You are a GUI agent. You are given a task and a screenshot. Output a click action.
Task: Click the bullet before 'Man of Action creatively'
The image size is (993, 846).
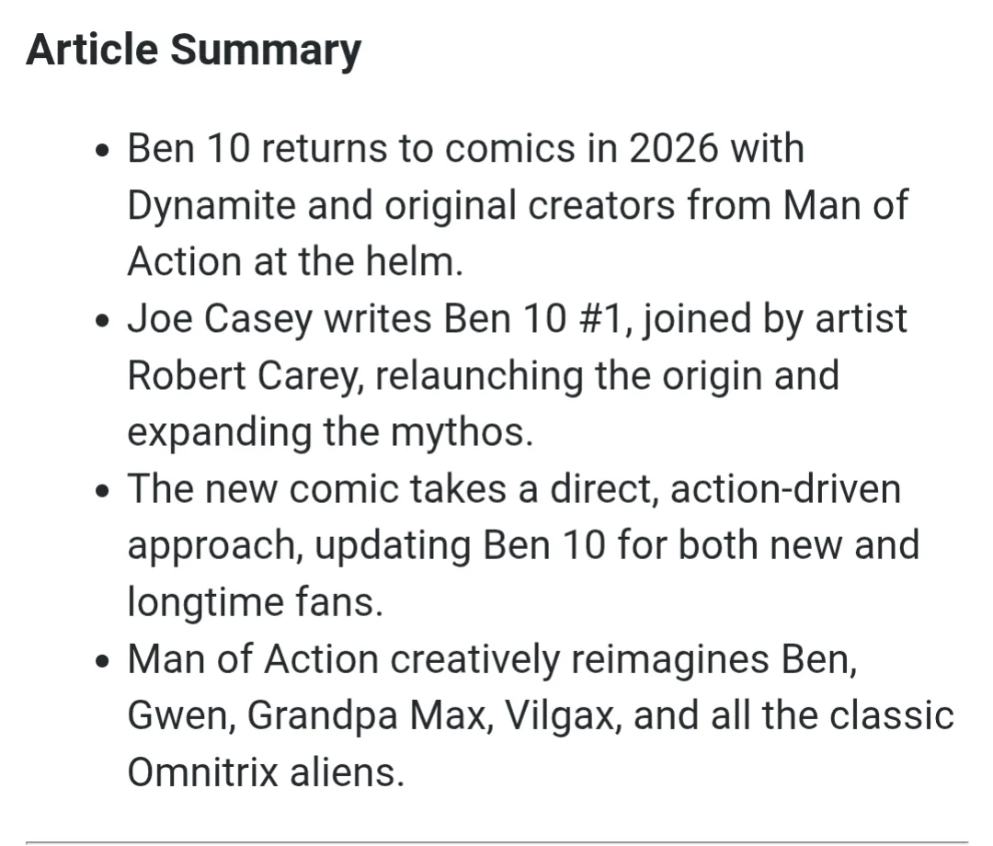[x=104, y=663]
